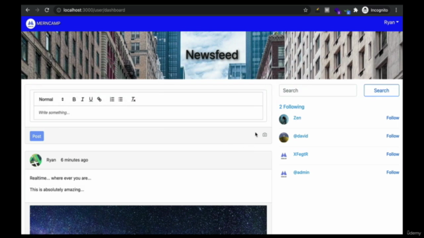Open Zen's profile name link
Viewport: 424px width, 238px height.
coord(297,118)
